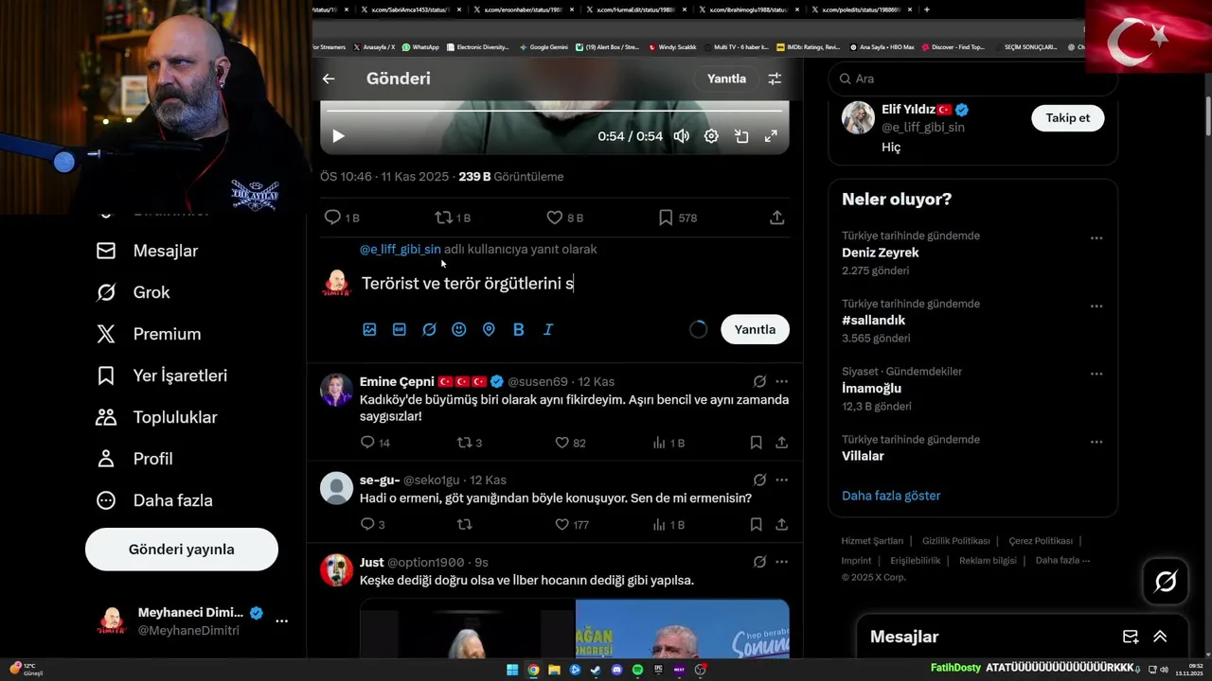Open emoji picker in reply composer

click(x=459, y=329)
